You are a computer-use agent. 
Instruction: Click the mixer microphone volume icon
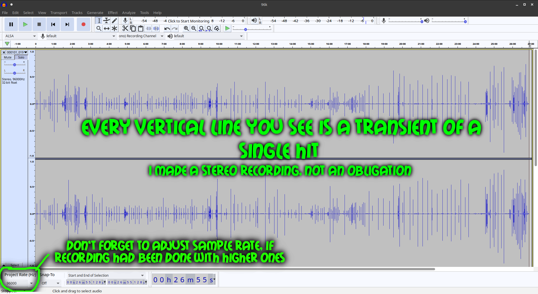click(384, 20)
